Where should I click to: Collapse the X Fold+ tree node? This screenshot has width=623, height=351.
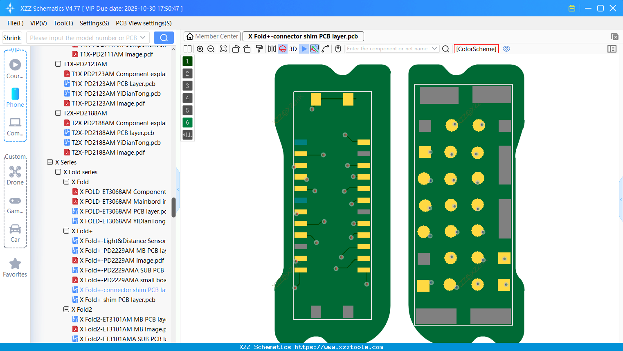tap(66, 231)
